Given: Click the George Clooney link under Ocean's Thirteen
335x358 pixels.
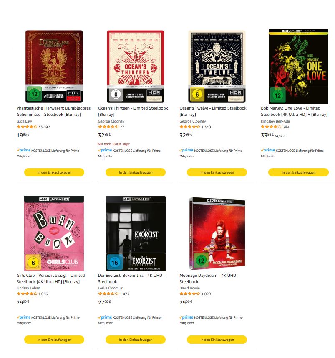Looking at the screenshot, I should tap(111, 121).
